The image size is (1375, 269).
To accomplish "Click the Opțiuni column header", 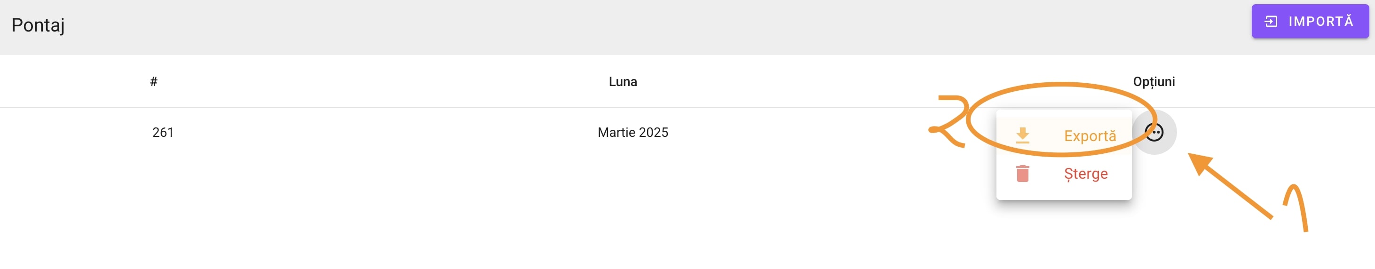I will tap(1154, 82).
